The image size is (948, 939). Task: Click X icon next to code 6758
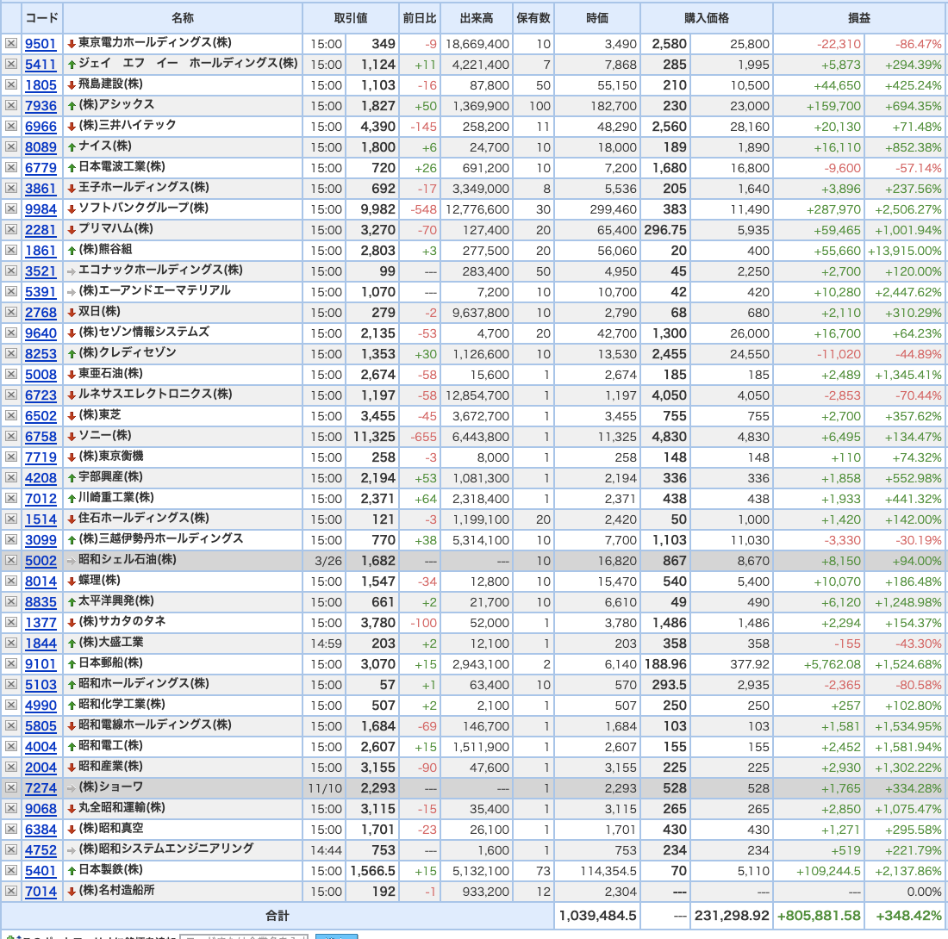pos(11,436)
